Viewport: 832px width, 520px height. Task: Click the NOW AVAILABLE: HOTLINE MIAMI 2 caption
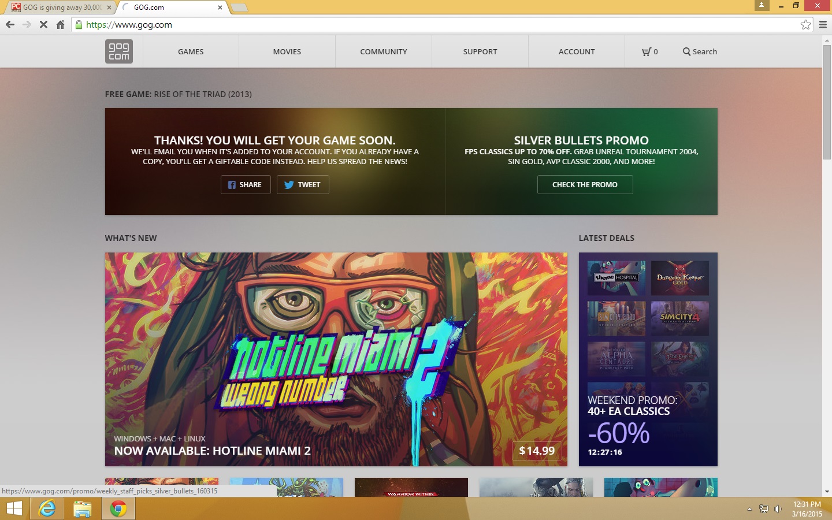[x=212, y=451]
